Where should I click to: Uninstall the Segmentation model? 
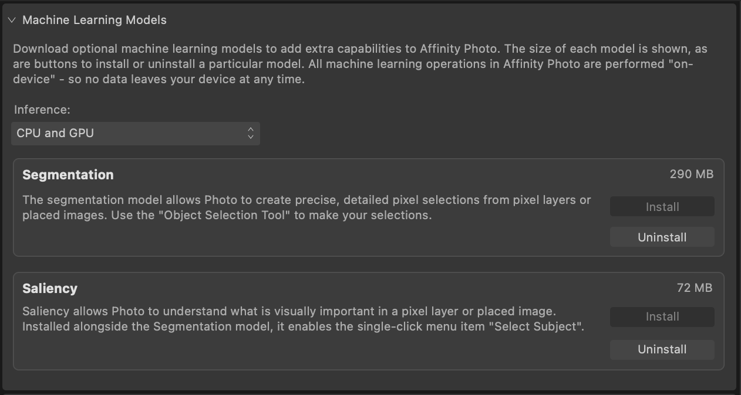tap(662, 237)
